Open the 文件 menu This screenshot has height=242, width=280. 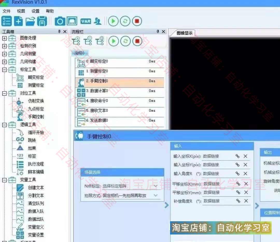click(x=6, y=11)
